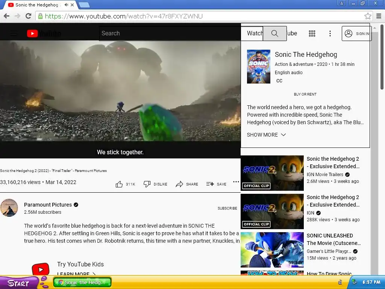Click the browser address bar URL
The image size is (385, 289).
tap(124, 16)
